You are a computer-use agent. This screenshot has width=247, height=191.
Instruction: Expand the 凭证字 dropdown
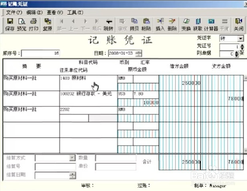click(x=240, y=39)
